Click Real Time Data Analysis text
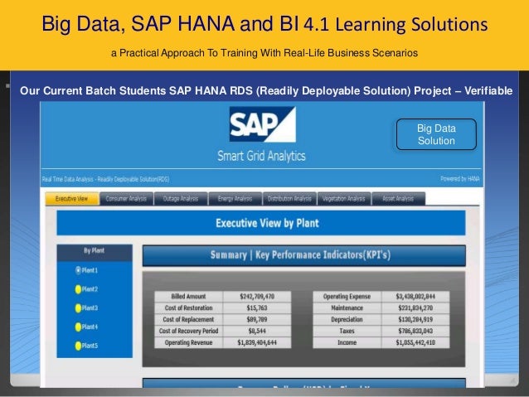 [105, 179]
